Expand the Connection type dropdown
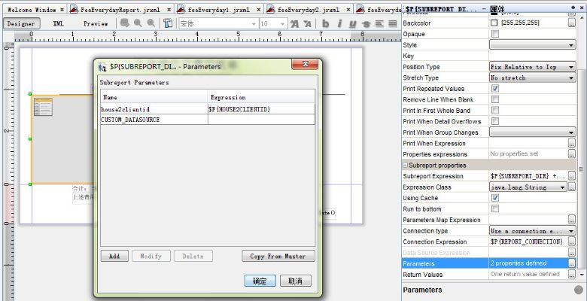Image resolution: width=587 pixels, height=301 pixels. point(571,231)
